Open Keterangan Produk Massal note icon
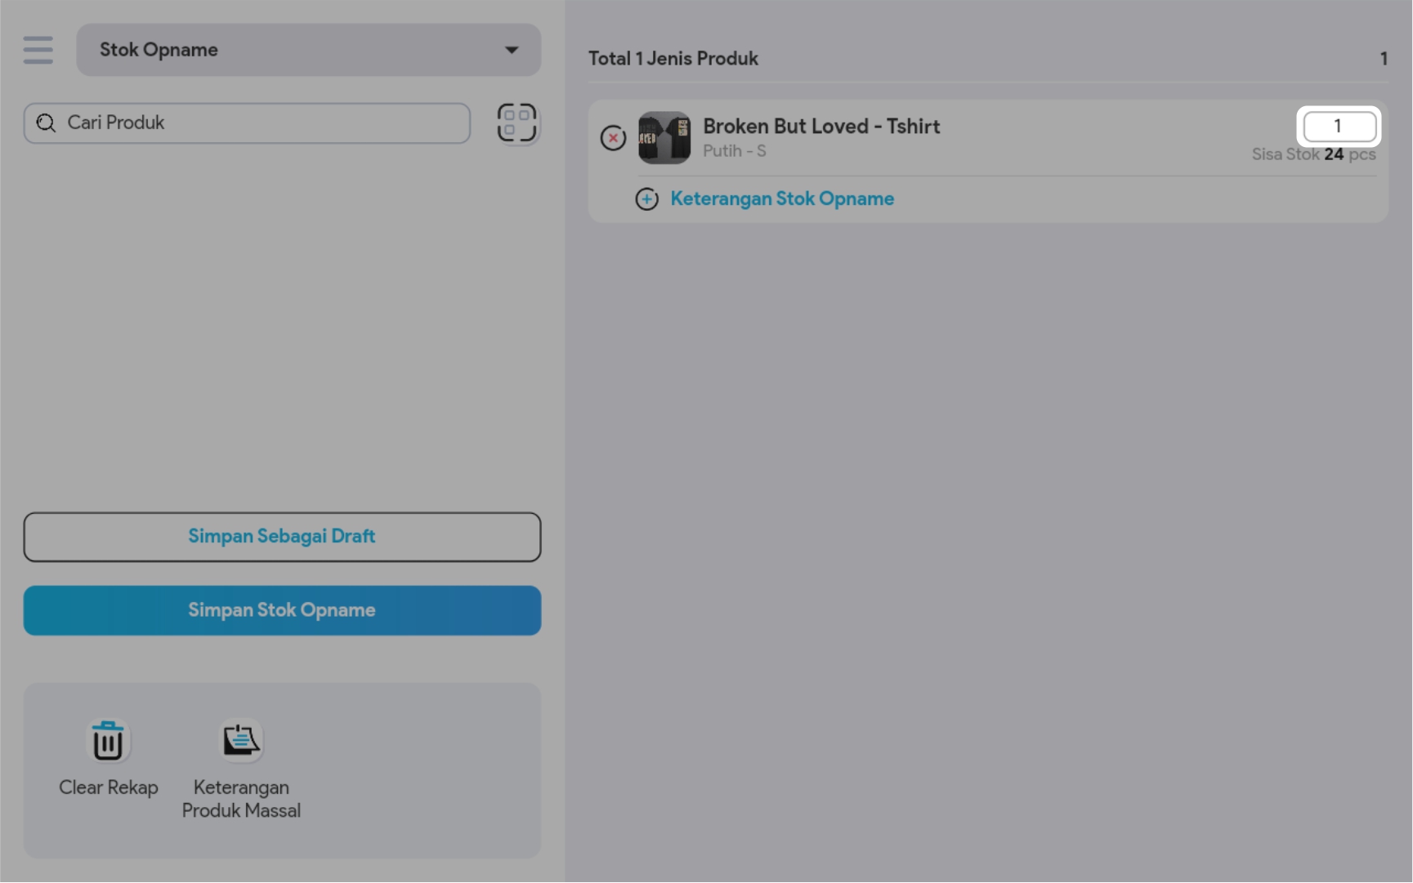Viewport: 1413px width, 883px height. click(x=241, y=741)
